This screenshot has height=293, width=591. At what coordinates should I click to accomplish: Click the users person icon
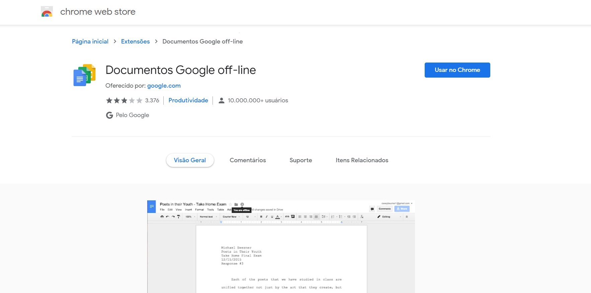point(221,100)
